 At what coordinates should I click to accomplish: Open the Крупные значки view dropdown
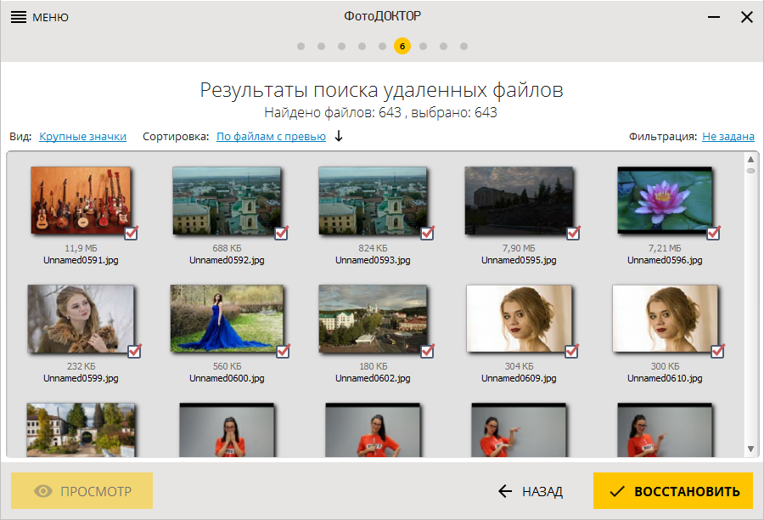(x=82, y=136)
